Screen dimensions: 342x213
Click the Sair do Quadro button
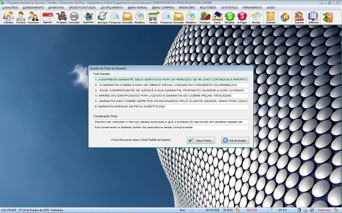point(235,141)
